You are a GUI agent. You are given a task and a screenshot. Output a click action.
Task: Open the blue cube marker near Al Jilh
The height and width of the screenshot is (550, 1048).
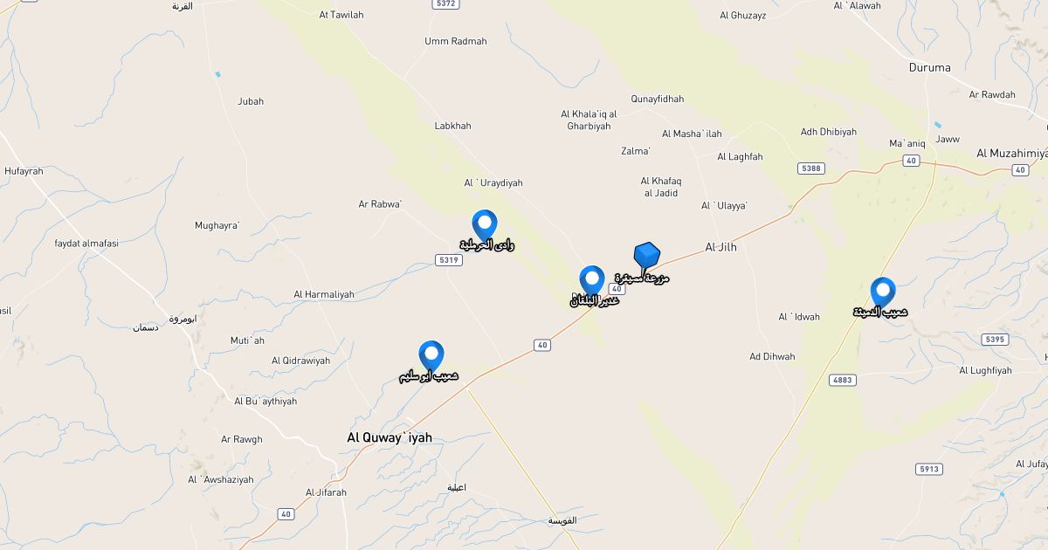[x=646, y=256]
